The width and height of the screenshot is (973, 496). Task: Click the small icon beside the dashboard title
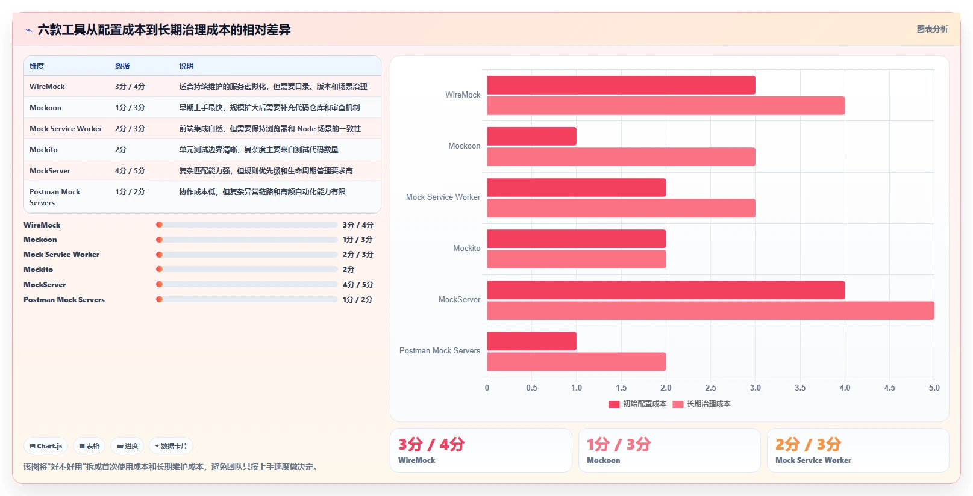tap(28, 30)
